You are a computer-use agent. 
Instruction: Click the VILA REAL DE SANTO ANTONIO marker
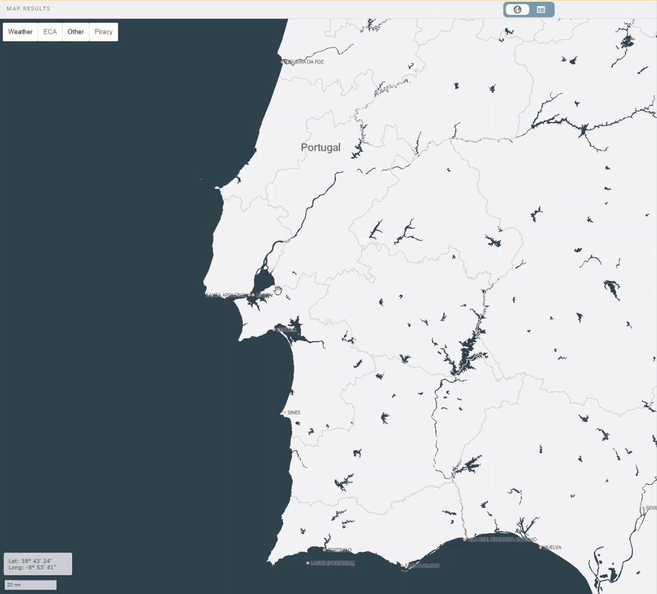pyautogui.click(x=465, y=539)
